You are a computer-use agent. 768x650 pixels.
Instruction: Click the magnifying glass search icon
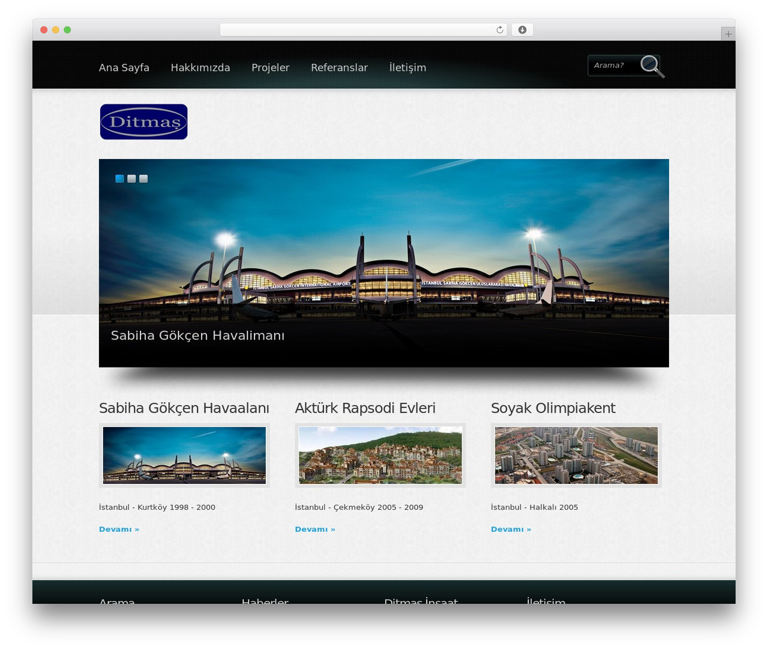tap(652, 66)
